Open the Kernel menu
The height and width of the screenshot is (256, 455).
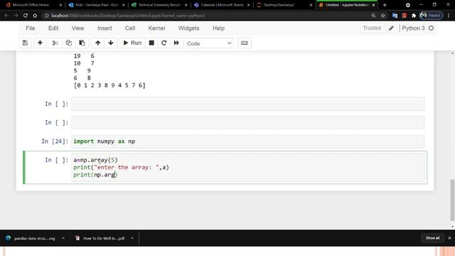(x=156, y=28)
